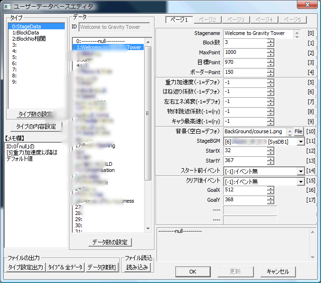Open the ページ5 tab

point(293,20)
